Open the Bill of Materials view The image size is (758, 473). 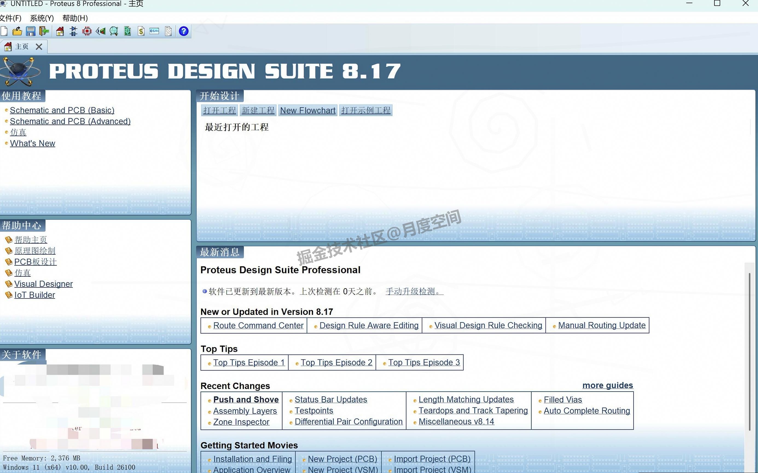[141, 31]
